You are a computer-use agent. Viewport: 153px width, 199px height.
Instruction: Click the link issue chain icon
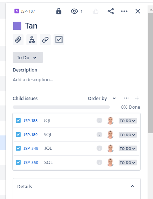[45, 40]
